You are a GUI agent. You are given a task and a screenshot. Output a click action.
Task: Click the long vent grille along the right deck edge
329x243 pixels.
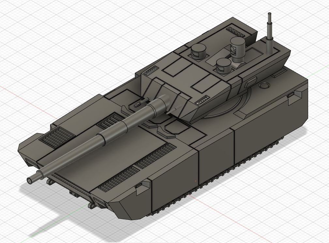click(137, 167)
